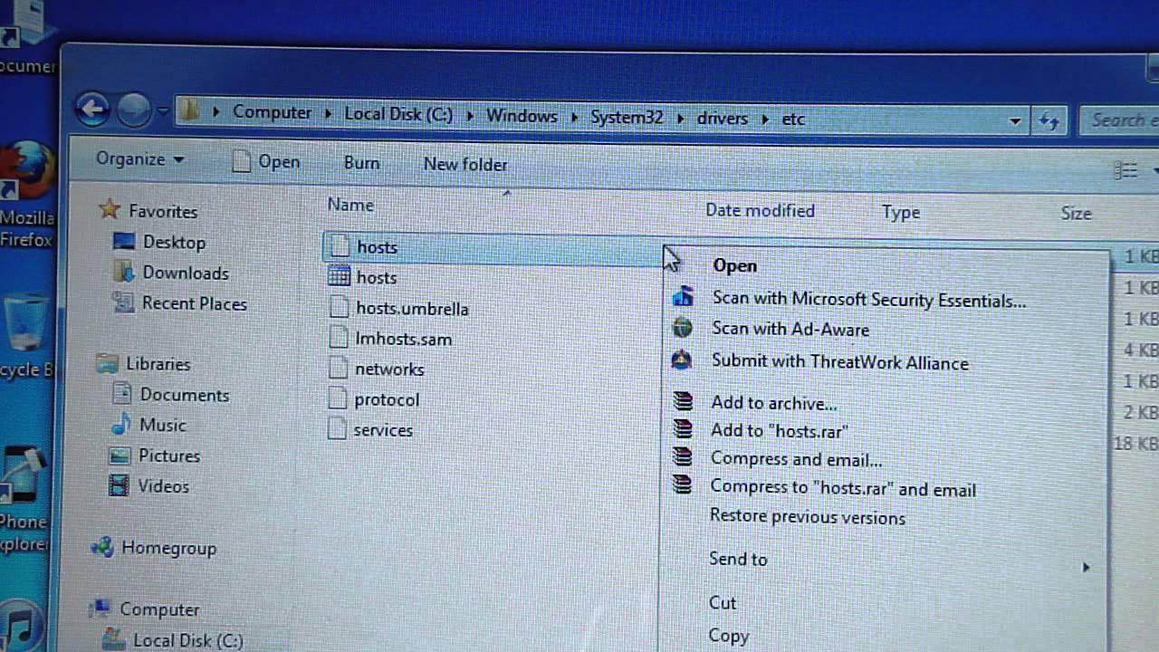Click etc in the address path
The width and height of the screenshot is (1159, 652).
793,120
